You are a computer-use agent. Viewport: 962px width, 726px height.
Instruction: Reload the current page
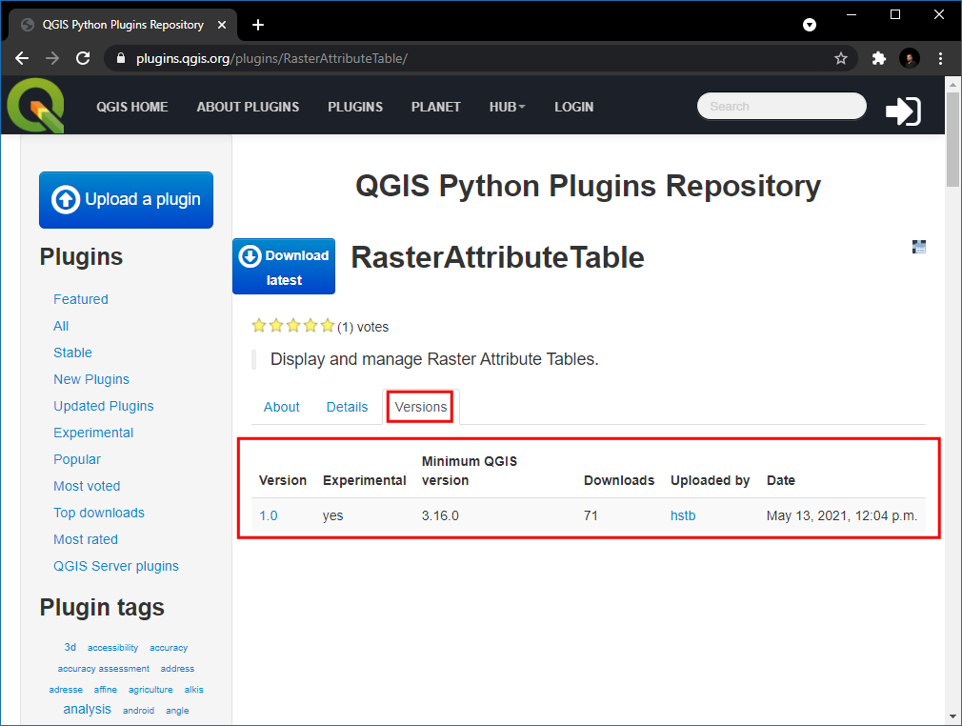tap(83, 58)
